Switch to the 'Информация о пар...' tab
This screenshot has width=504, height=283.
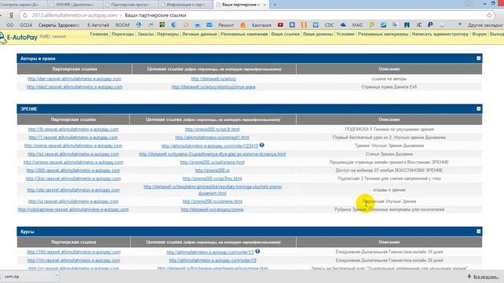point(185,5)
